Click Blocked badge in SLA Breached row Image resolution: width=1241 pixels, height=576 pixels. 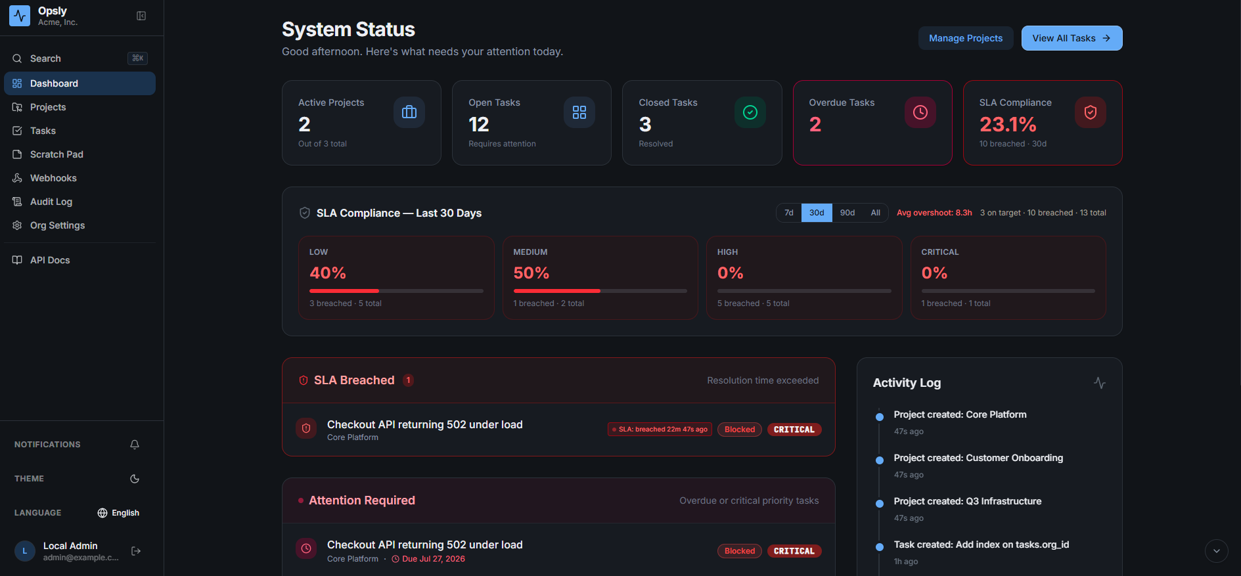pos(740,430)
